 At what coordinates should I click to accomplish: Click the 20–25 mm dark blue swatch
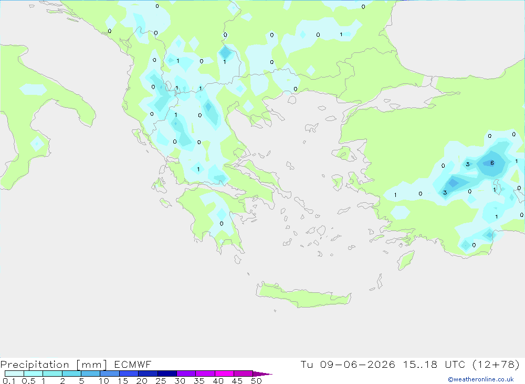[148, 374]
